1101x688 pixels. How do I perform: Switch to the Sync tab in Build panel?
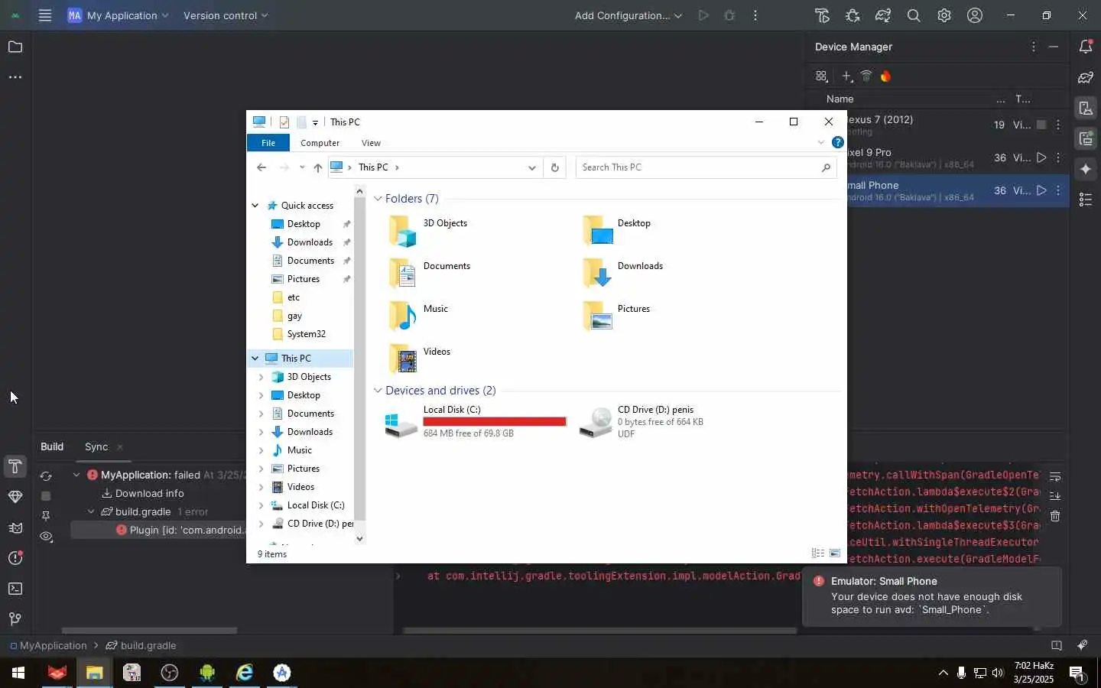(96, 446)
